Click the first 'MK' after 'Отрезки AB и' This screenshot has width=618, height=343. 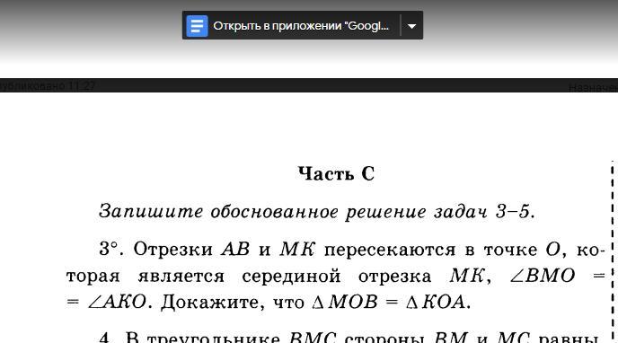[x=297, y=249]
